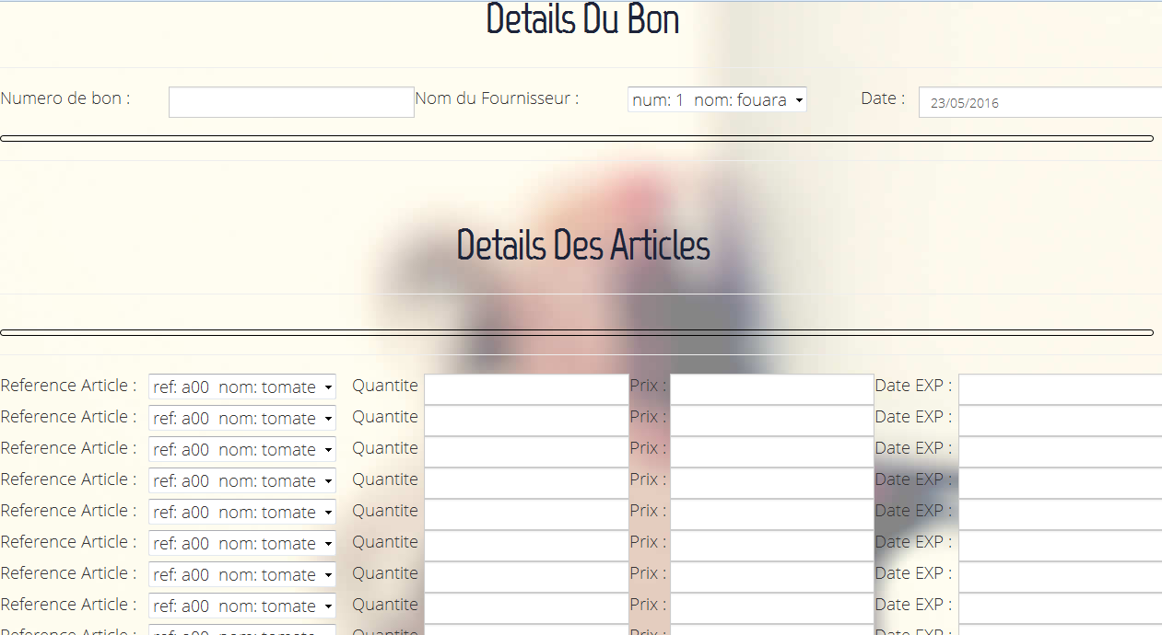Select the Details Du Bon heading
Screen dimensions: 1162x635
point(581,19)
